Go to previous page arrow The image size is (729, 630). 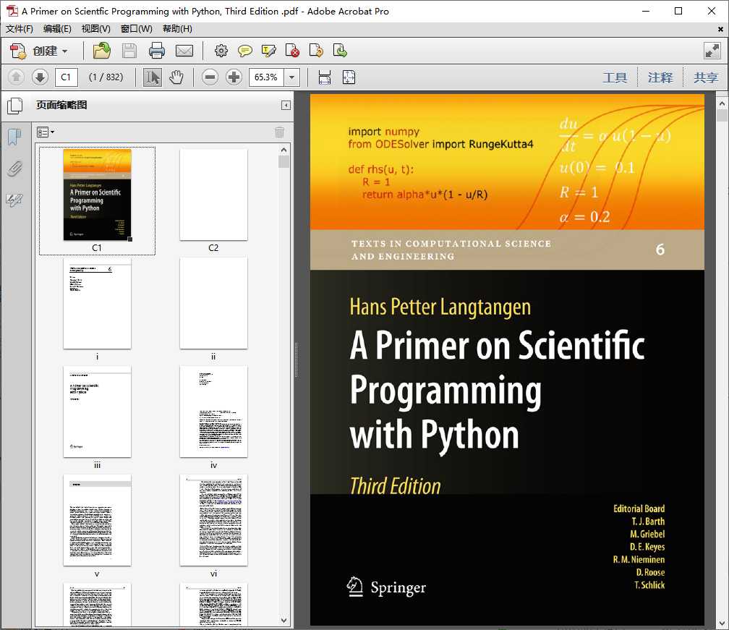pyautogui.click(x=16, y=77)
